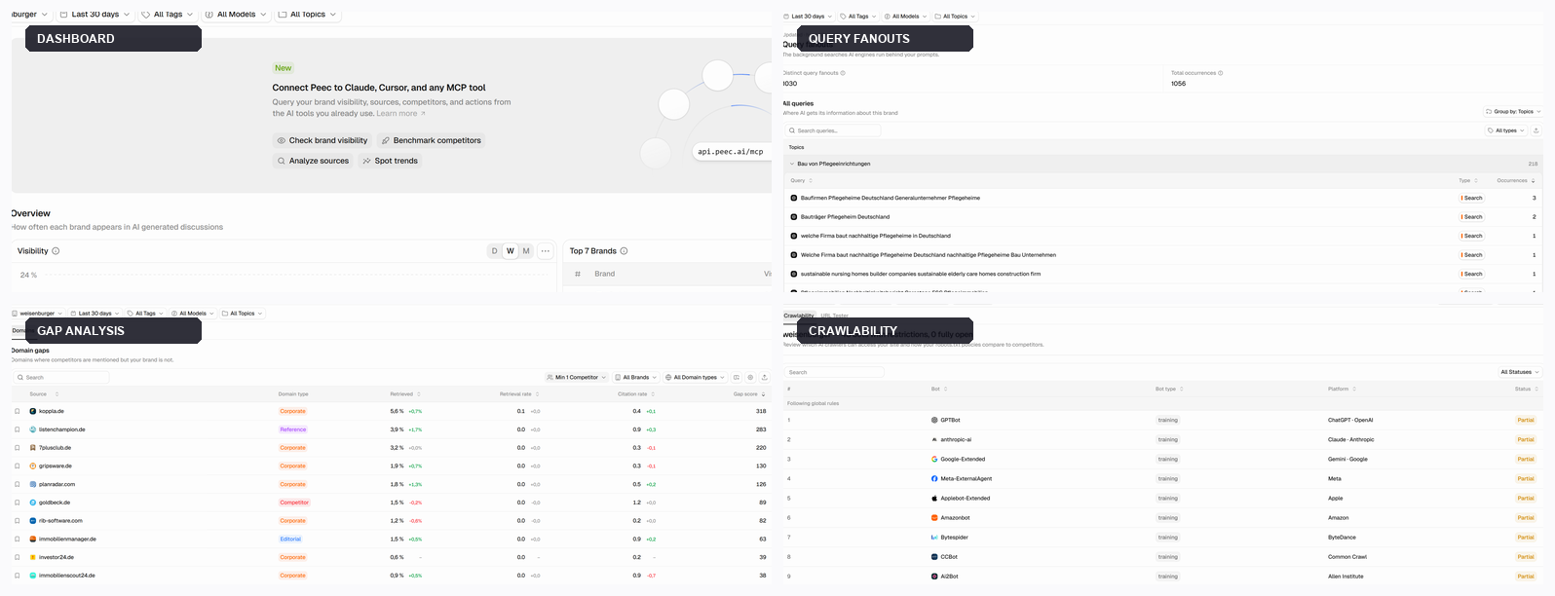This screenshot has width=1555, height=596.
Task: Click the icon before the Bauträger Pflegeheim Deutschland query
Action: click(794, 217)
